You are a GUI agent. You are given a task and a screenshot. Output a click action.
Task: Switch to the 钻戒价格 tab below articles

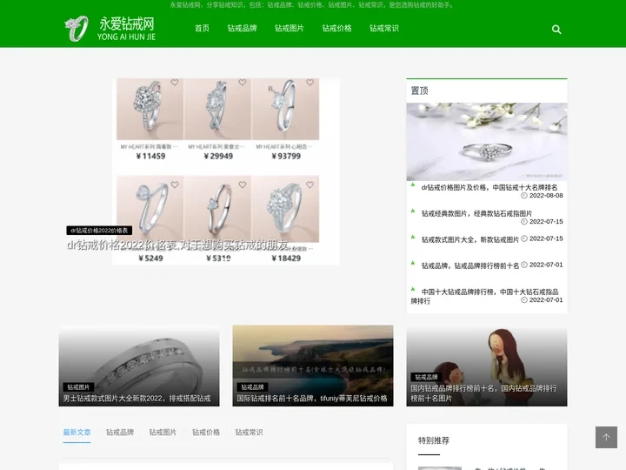(x=206, y=432)
